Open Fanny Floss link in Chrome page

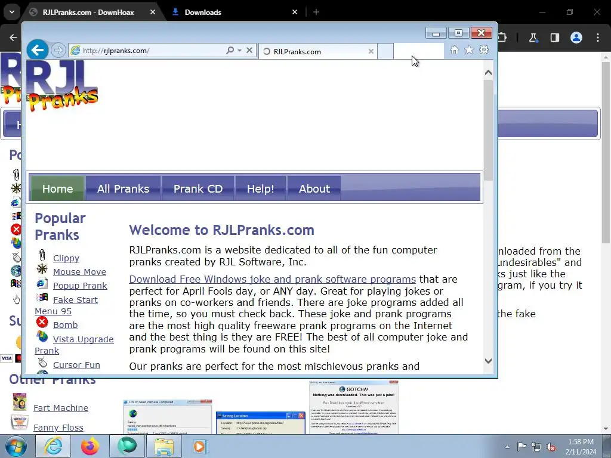[58, 428]
